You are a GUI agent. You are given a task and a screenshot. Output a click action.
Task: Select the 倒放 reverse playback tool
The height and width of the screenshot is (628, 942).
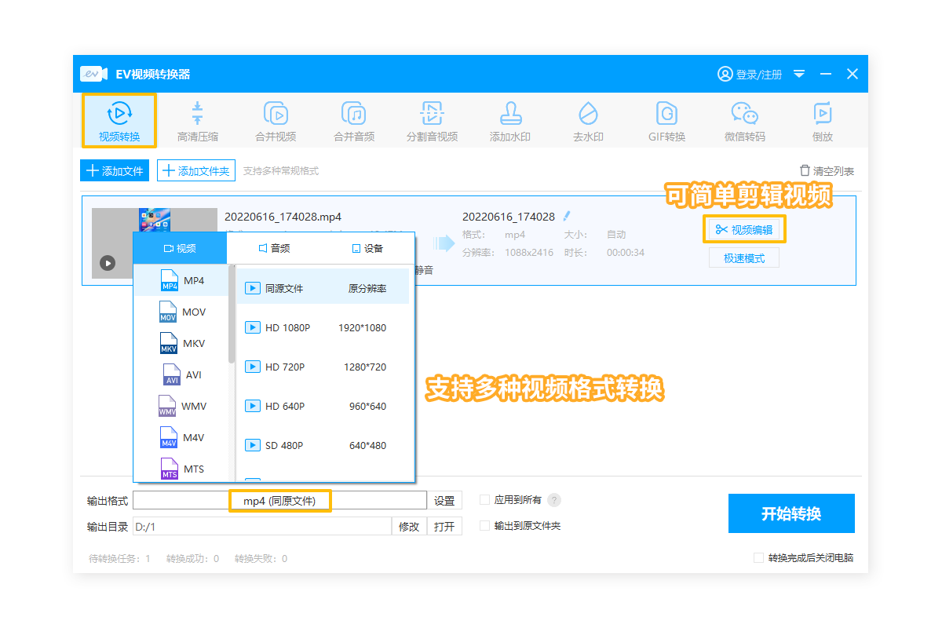(823, 121)
